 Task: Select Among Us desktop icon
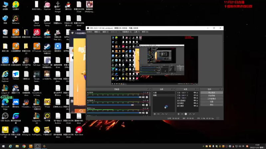[x=26, y=131]
